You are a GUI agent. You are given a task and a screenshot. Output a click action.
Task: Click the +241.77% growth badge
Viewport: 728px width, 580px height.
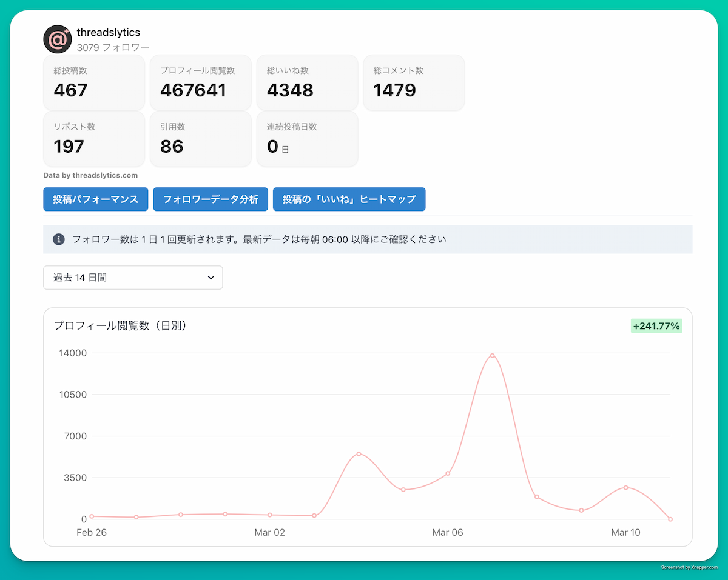point(656,326)
